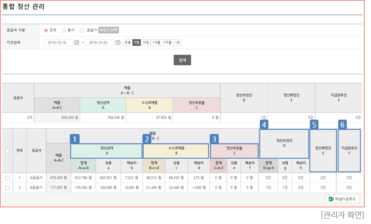The image size is (371, 224).
Task: Tick the select-all checkbox in table header
Action: point(7,151)
